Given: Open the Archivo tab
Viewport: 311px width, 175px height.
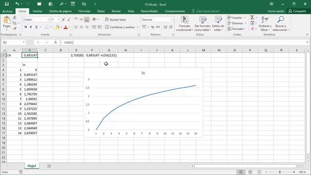Looking at the screenshot, I should click(7, 11).
